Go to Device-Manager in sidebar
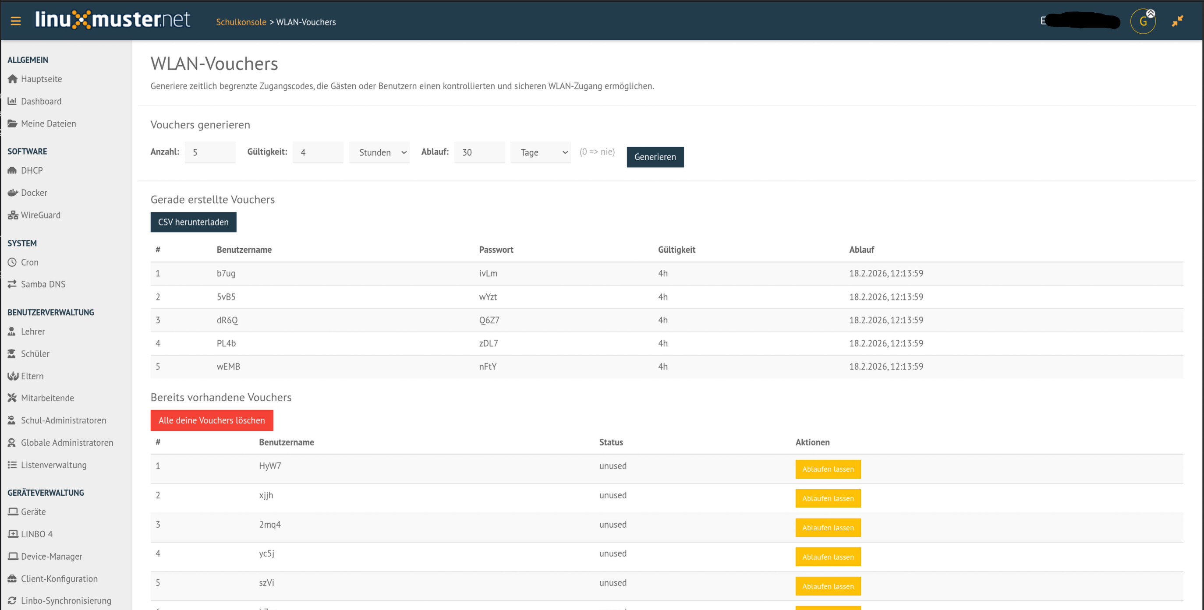Image resolution: width=1204 pixels, height=610 pixels. point(51,556)
